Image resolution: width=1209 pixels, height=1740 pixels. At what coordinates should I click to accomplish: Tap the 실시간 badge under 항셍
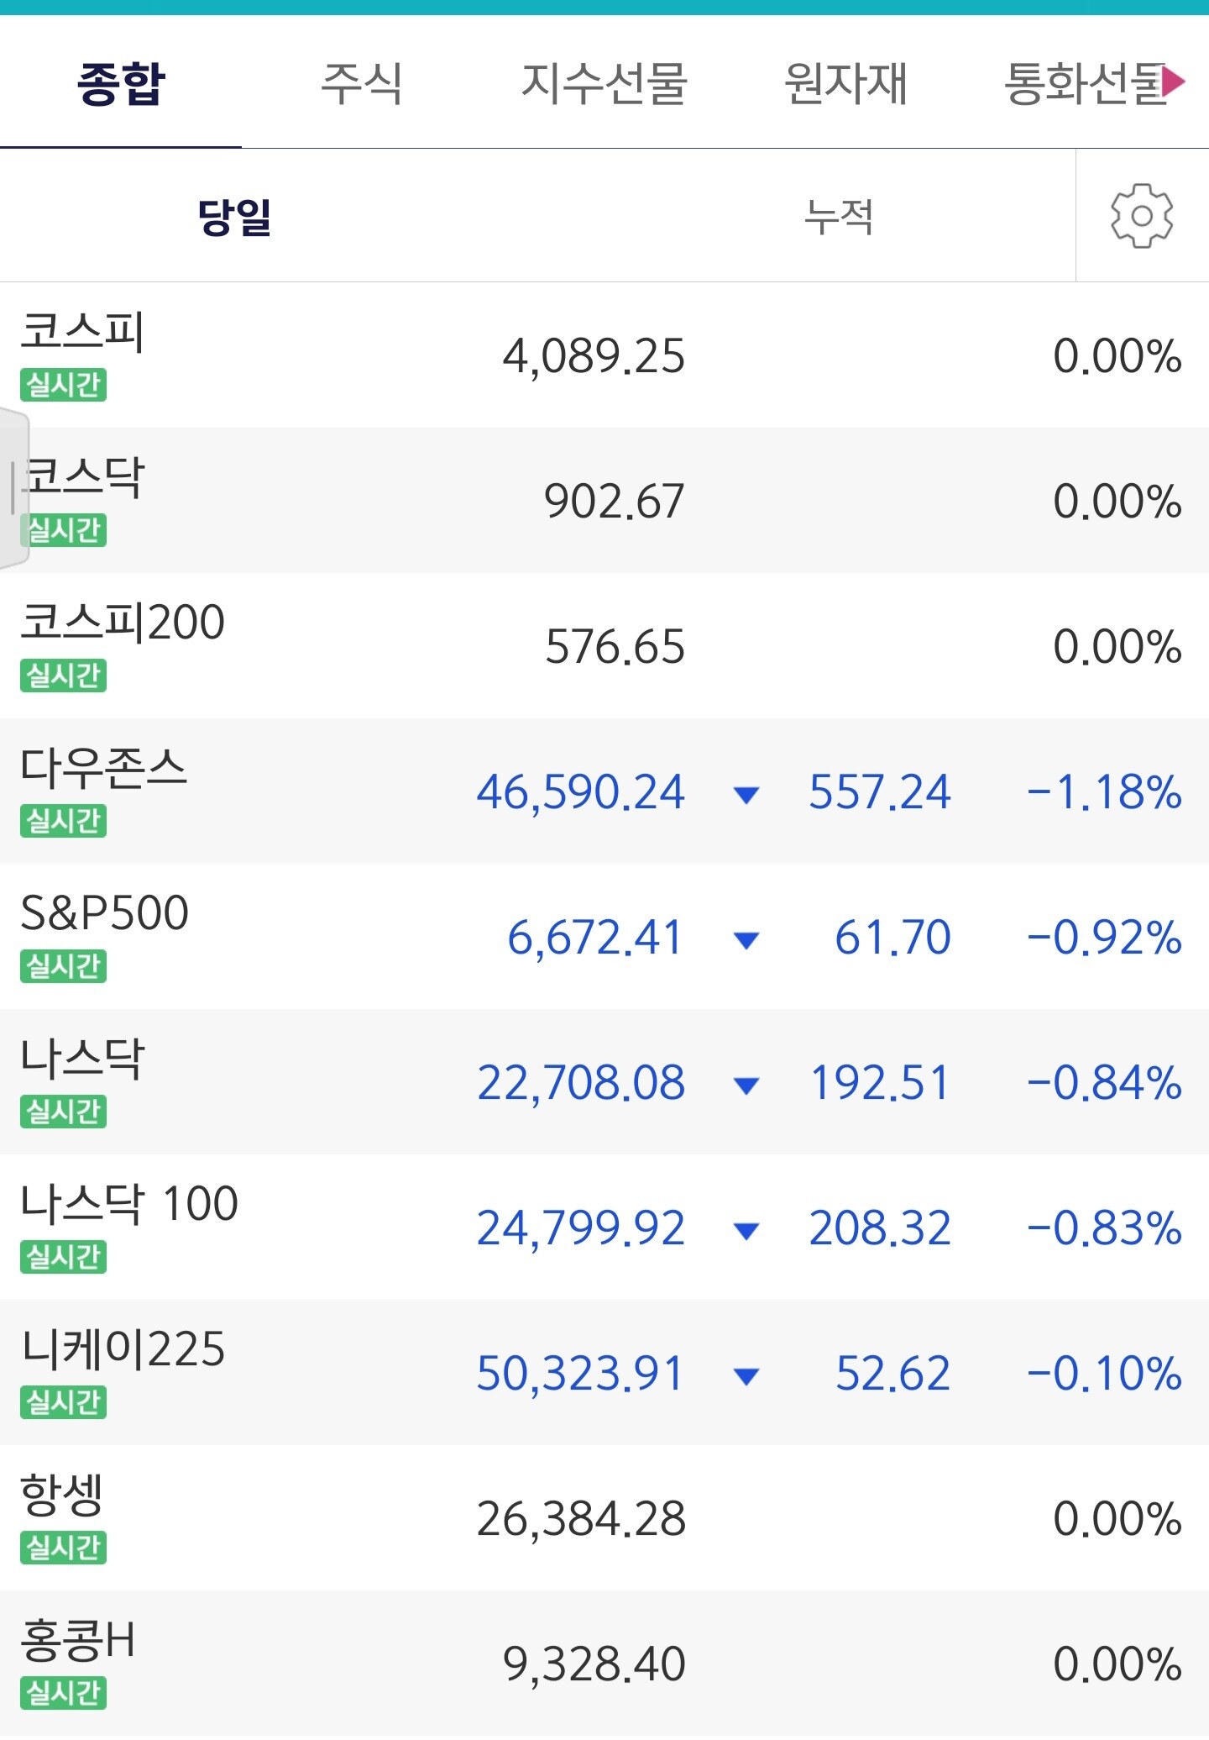point(64,1548)
